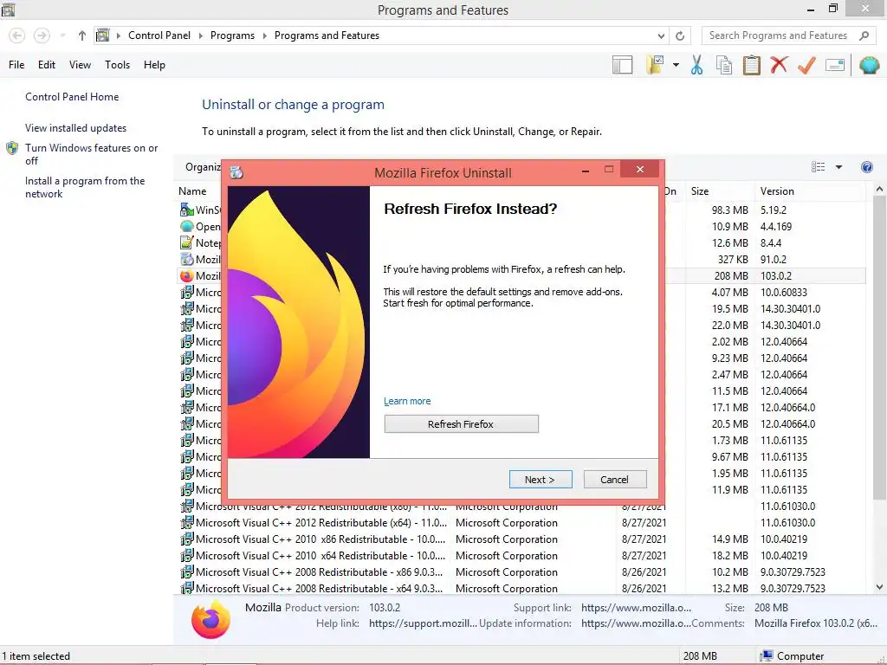Select the WinSCP program row icon

187,210
